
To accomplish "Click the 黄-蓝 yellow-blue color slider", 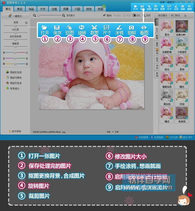I will [15, 64].
